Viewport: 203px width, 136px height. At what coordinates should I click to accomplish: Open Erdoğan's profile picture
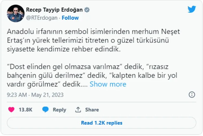click(x=15, y=14)
